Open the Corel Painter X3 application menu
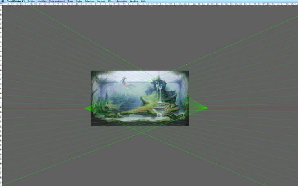Viewport: 298px width, 186px height. coord(16,1)
